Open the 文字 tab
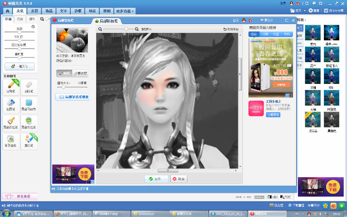 coord(63,11)
